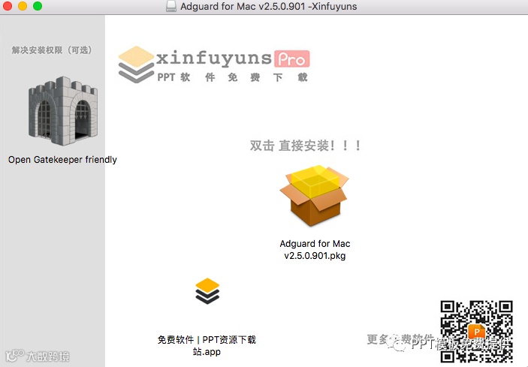Viewport: 528px width, 367px height.
Task: Click the '免费软件 | PPT资源下载站.app' filename
Action: coord(207,345)
